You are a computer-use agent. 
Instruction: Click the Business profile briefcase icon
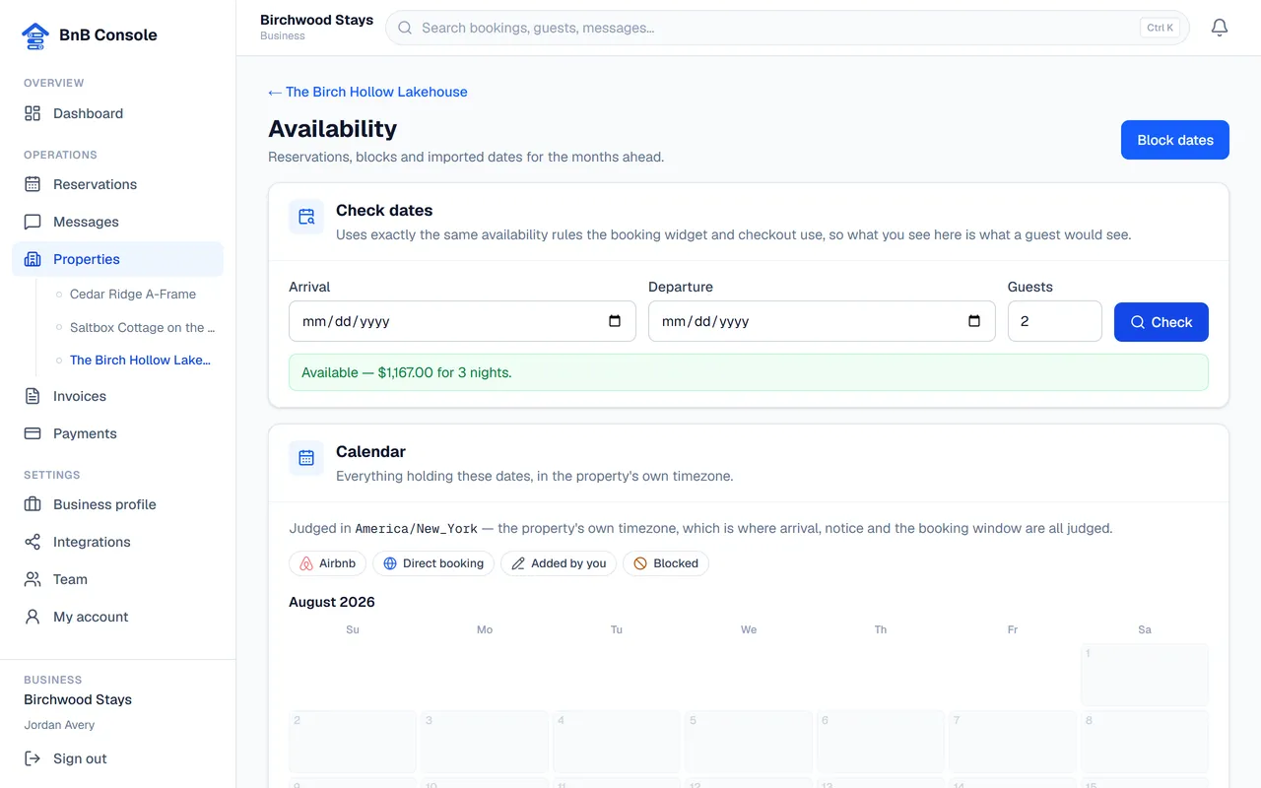33,504
